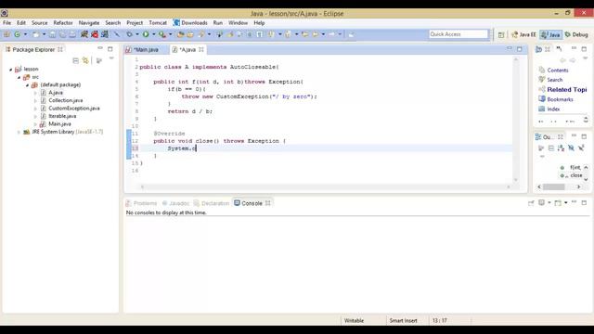Viewport: 594px width, 334px height.
Task: Open the Refactor menu
Action: (63, 22)
